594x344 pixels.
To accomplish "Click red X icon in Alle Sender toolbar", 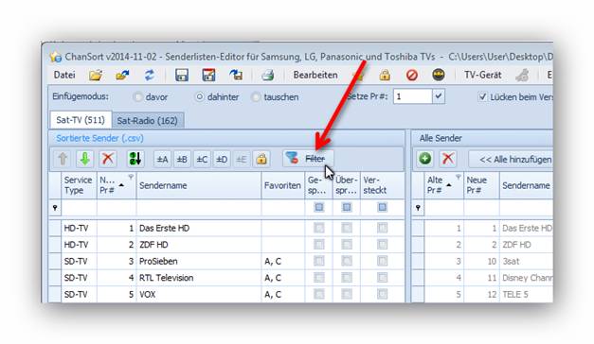I will click(448, 159).
